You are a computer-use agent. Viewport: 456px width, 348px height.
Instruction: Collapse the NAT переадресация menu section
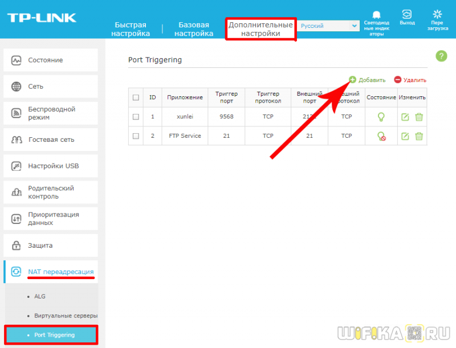click(x=51, y=272)
